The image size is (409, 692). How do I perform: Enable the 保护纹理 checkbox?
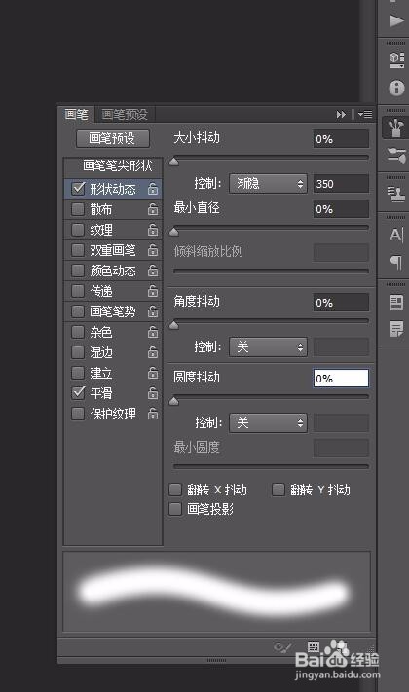coord(78,414)
